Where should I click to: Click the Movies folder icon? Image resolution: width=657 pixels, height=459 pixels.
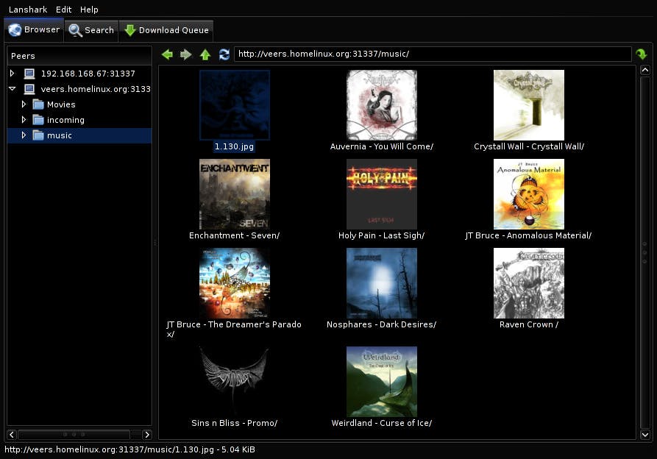[38, 104]
